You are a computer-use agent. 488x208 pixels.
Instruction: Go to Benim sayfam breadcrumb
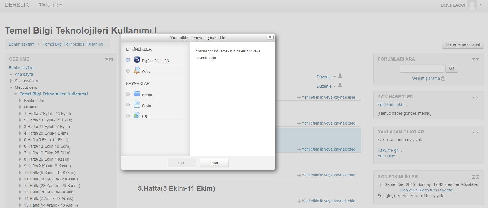click(x=22, y=44)
